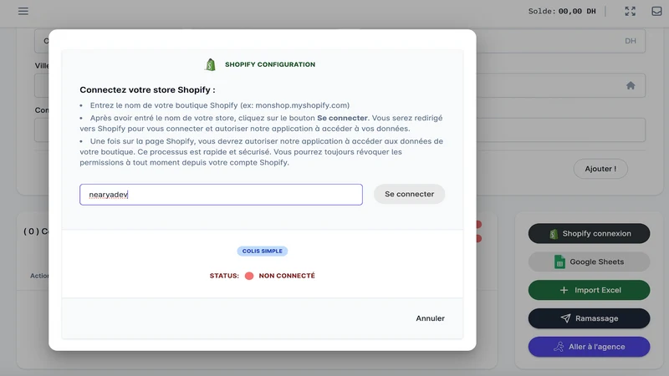Click the Google Sheets icon
Viewport: 669px width, 376px height.
coord(559,262)
